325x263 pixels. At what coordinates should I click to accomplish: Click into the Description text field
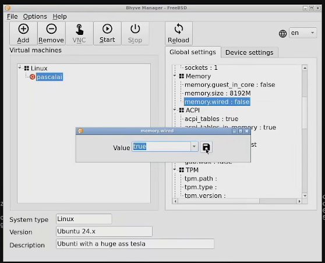[x=135, y=244]
